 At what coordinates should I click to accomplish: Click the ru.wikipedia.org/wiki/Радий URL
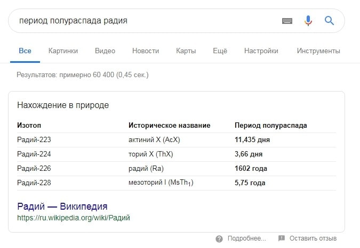(74, 218)
